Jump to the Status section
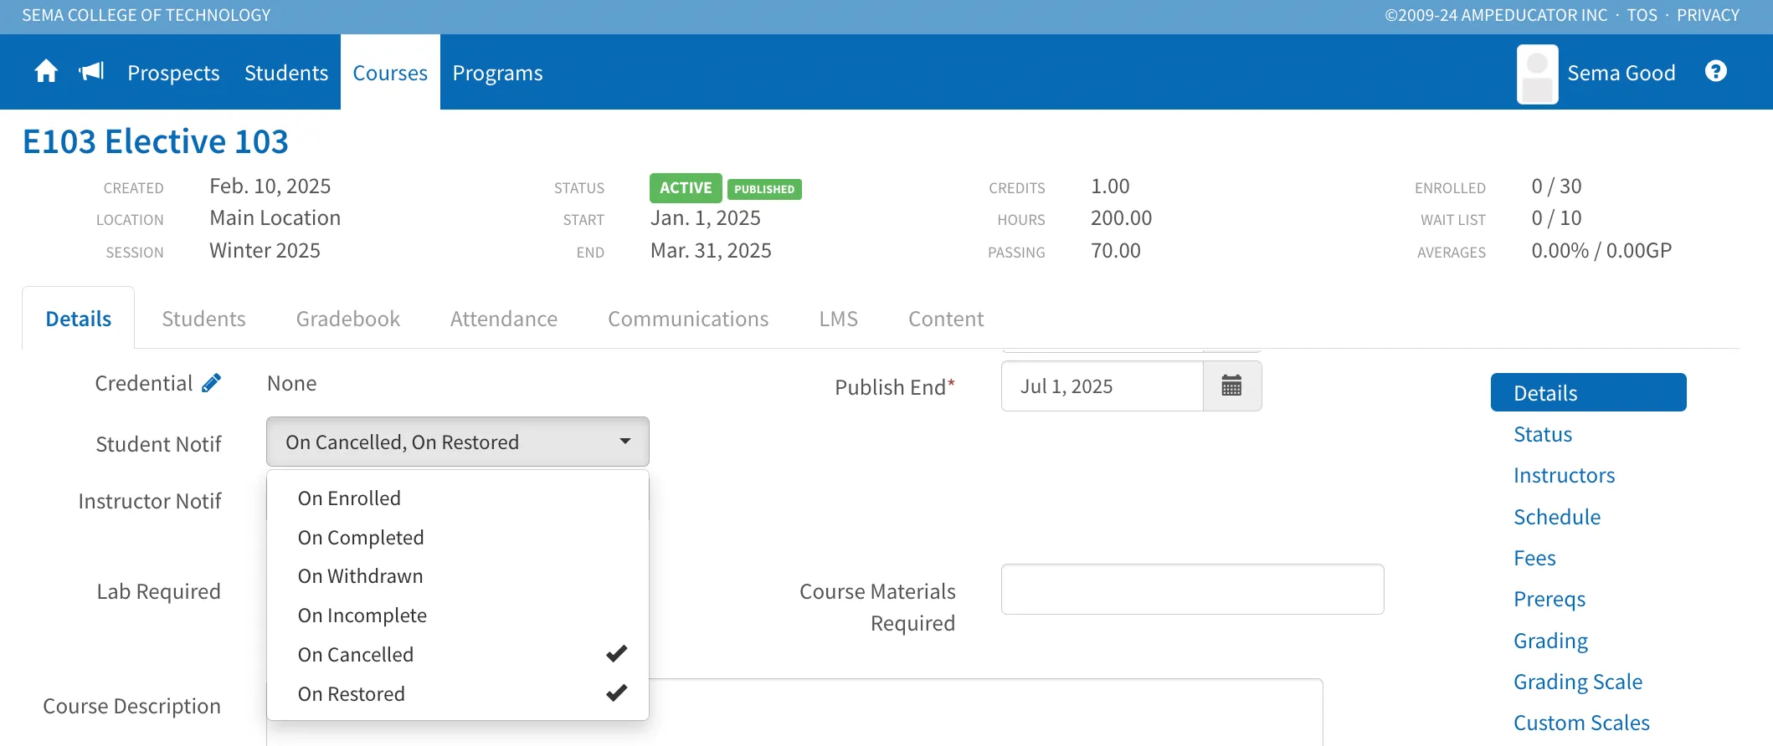 tap(1543, 434)
